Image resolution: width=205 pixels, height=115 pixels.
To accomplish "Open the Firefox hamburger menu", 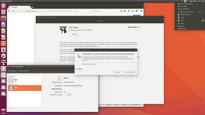I will [x=141, y=11].
